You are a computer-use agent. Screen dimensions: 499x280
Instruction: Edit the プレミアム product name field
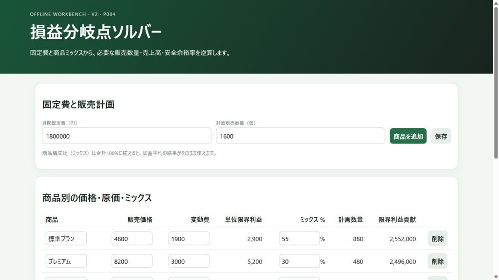(66, 261)
